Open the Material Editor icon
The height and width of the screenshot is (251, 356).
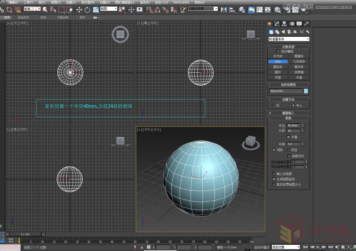(278, 10)
